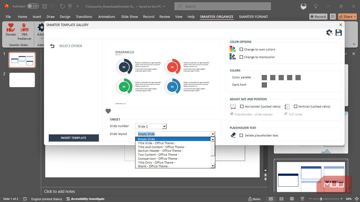Choose Title Slide - Office Theme layout
This screenshot has height=202, width=360.
157,143
